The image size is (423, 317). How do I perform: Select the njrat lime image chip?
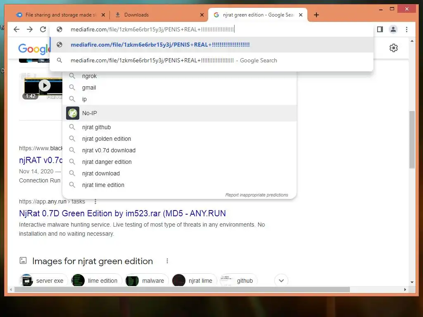pyautogui.click(x=194, y=281)
